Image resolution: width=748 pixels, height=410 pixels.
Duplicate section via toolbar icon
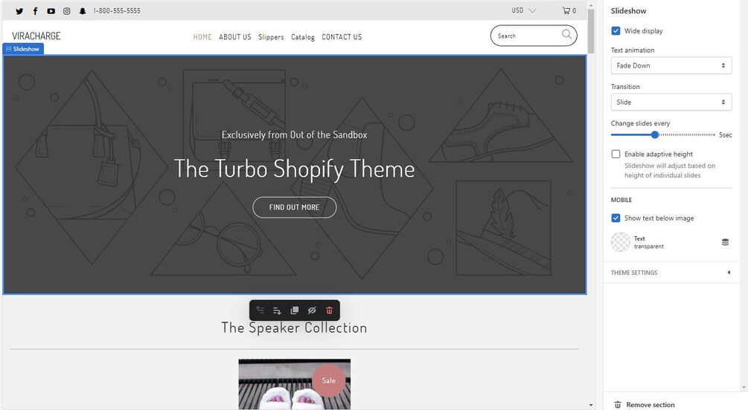[294, 310]
